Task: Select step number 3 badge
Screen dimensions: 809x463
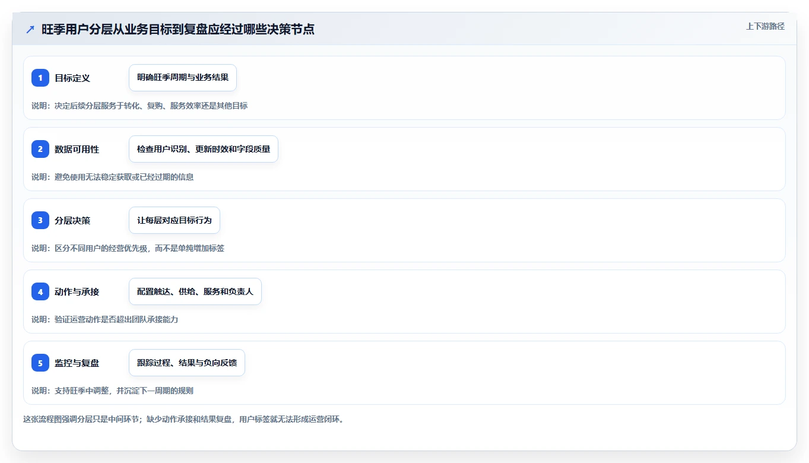Action: (40, 220)
